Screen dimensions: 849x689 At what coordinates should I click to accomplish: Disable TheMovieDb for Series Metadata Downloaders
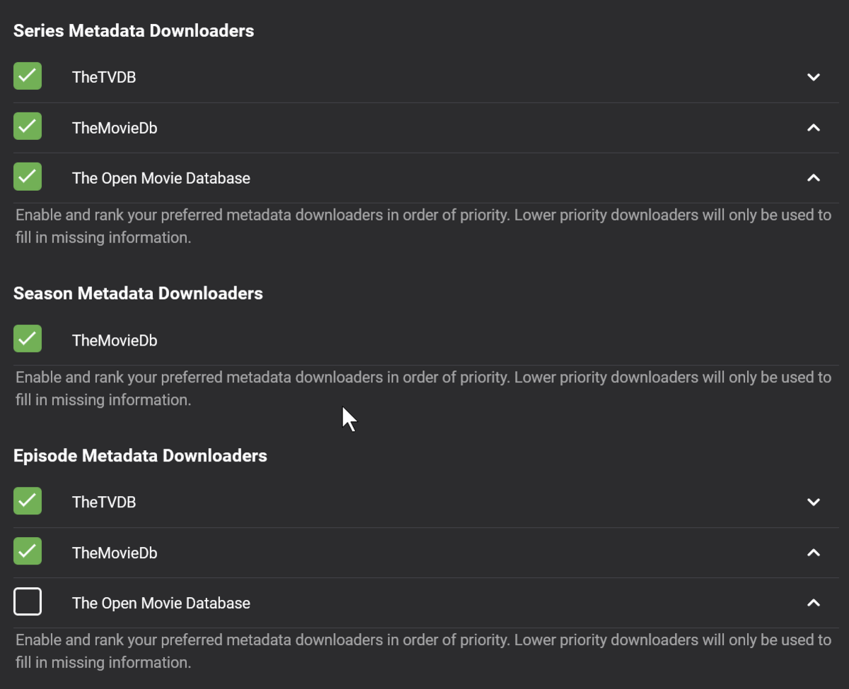coord(28,127)
